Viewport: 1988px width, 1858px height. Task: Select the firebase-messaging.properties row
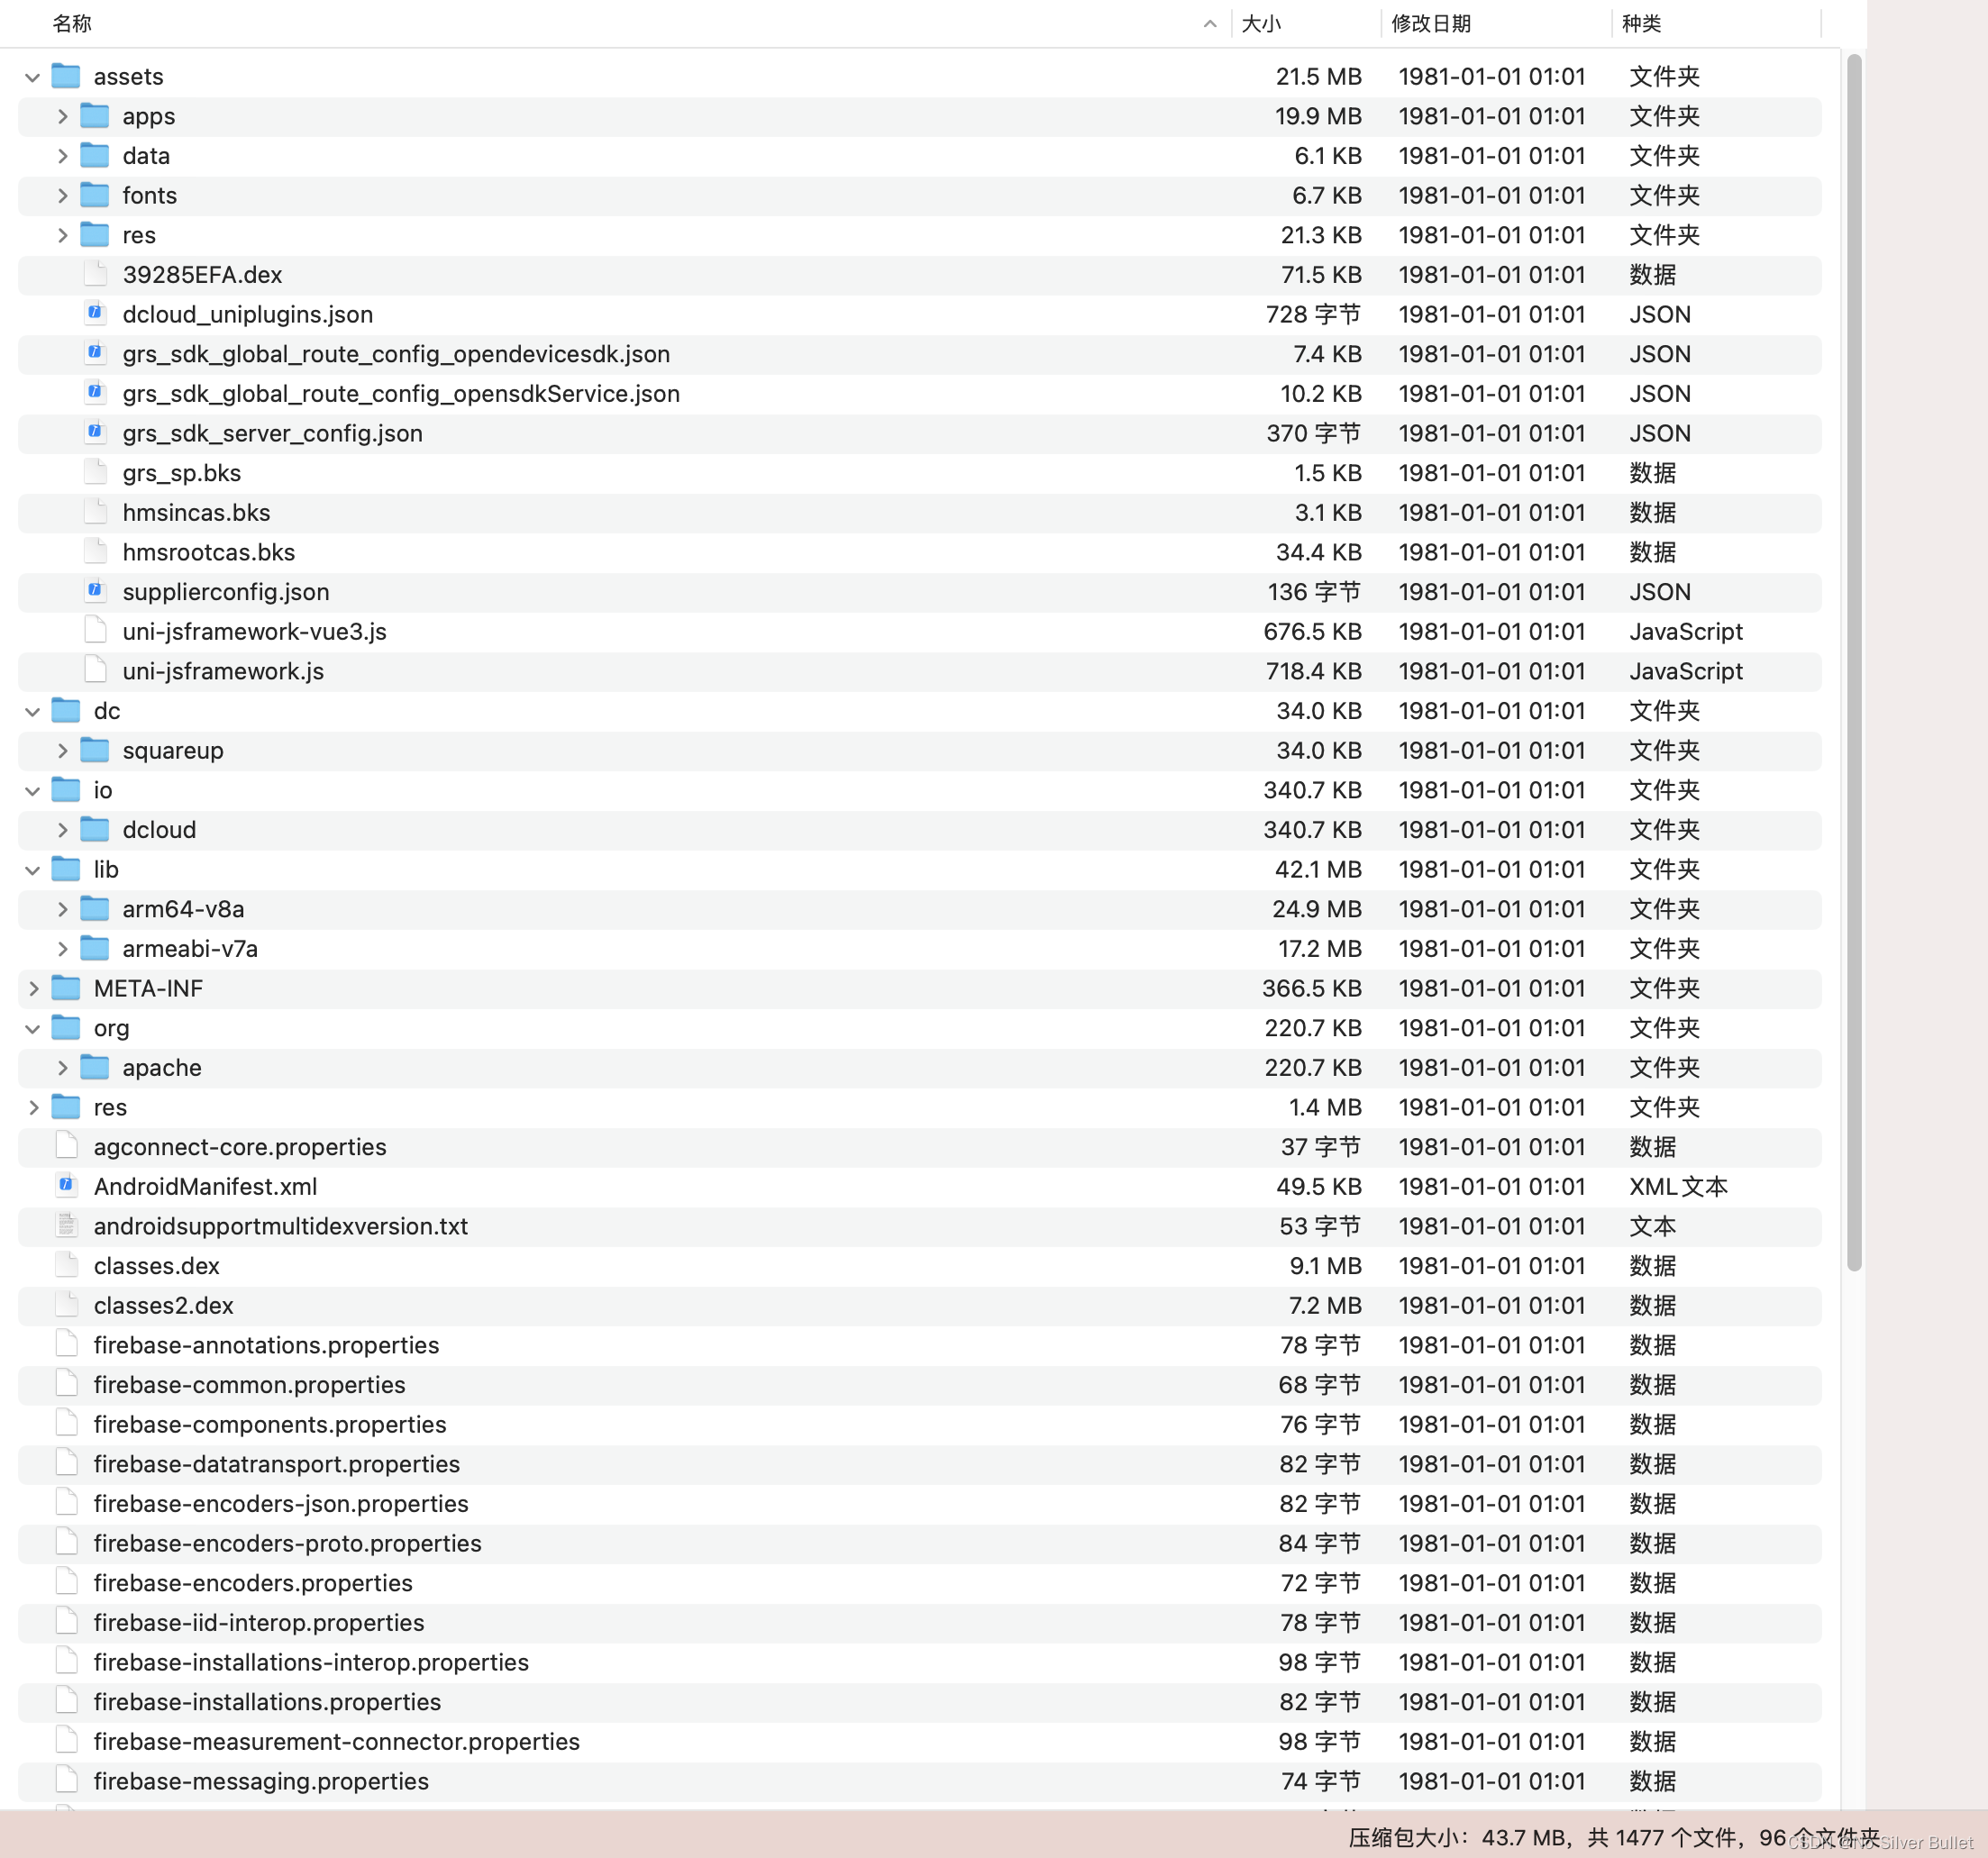click(261, 1781)
